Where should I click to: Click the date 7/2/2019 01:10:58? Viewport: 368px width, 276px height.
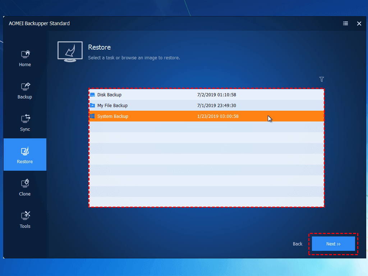pyautogui.click(x=217, y=95)
